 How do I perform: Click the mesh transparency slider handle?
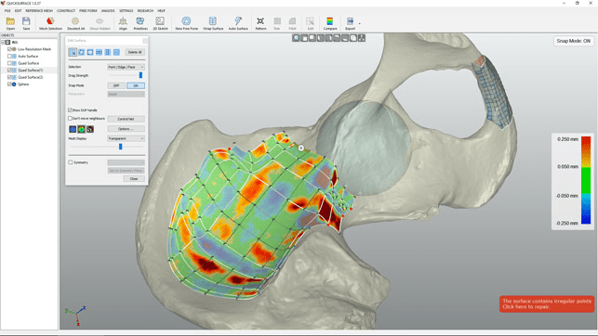click(x=121, y=147)
